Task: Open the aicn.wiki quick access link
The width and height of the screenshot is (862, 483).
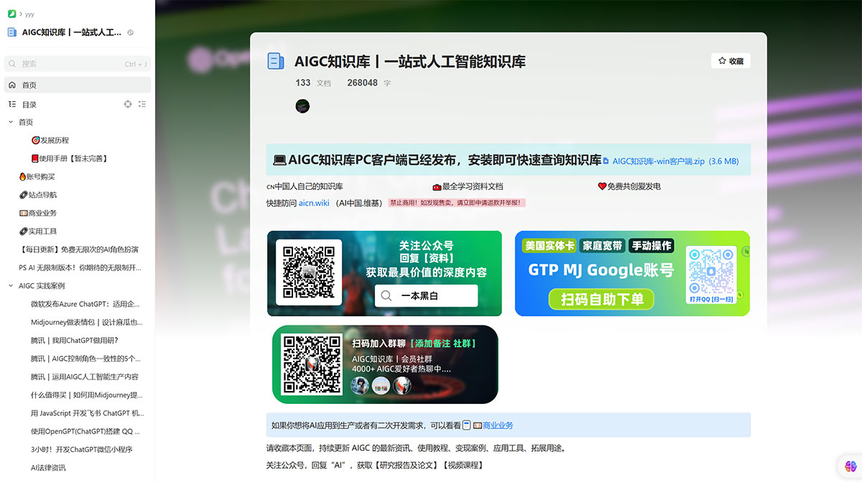Action: pyautogui.click(x=314, y=202)
